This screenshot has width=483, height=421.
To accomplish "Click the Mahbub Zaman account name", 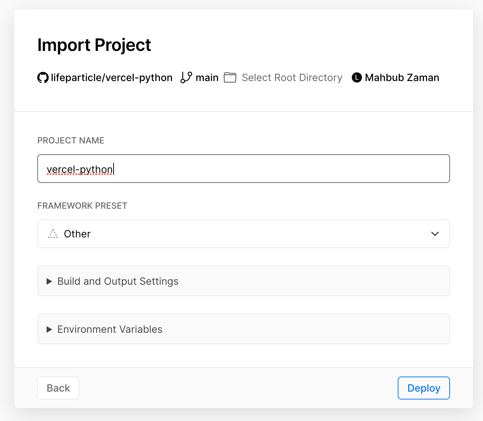I will coord(402,78).
